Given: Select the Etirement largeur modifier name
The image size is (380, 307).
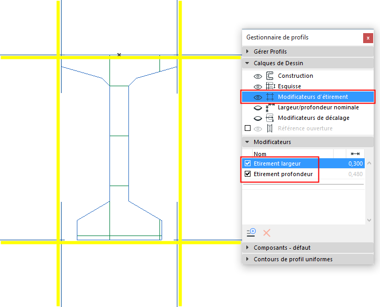Looking at the screenshot, I should tap(277, 163).
